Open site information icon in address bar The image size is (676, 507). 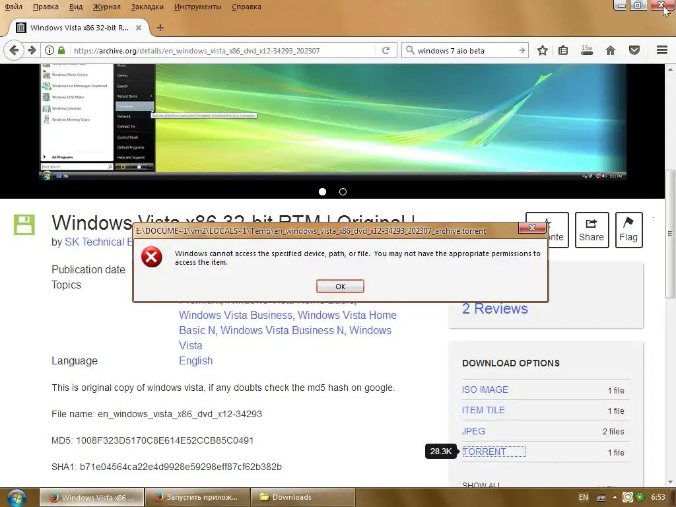[50, 50]
